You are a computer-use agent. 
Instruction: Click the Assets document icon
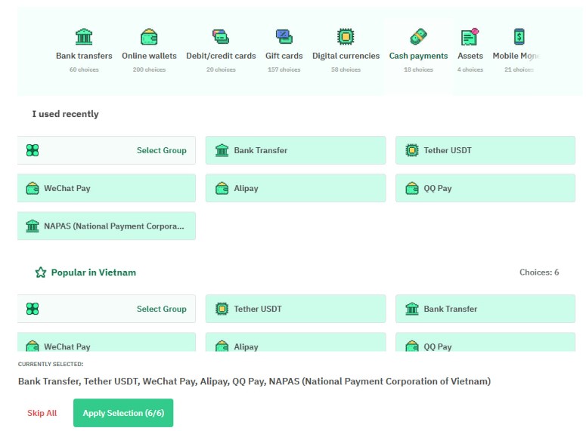coord(470,36)
